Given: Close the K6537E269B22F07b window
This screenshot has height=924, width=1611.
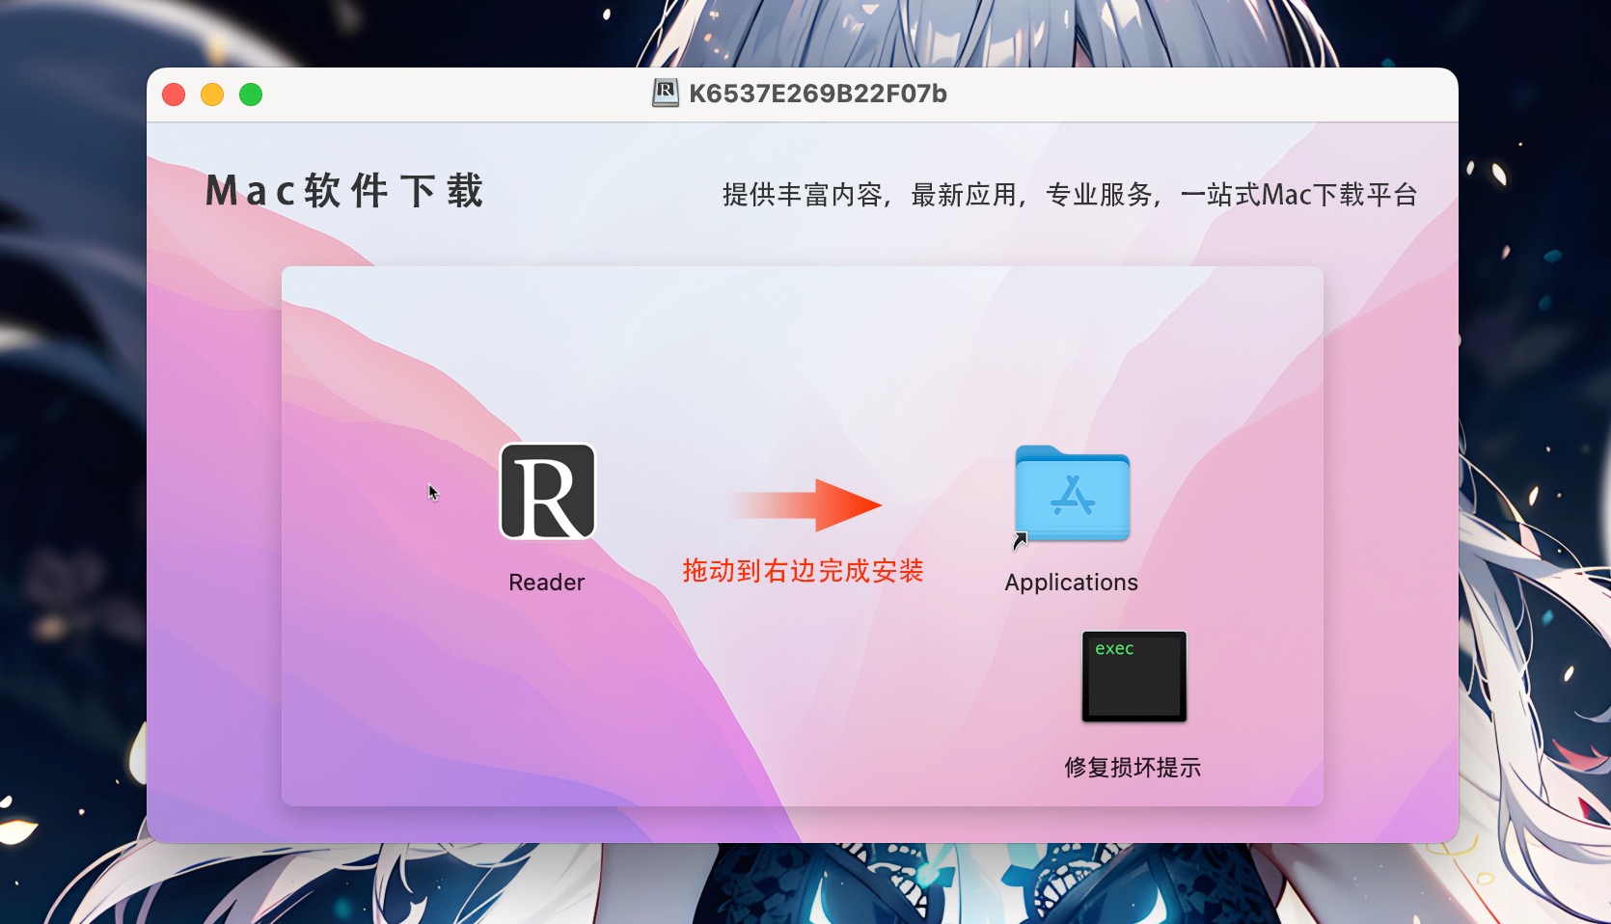Looking at the screenshot, I should click(174, 95).
